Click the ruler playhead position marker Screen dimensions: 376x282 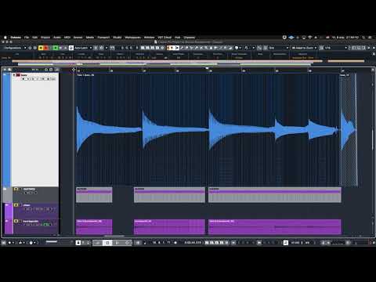207,69
